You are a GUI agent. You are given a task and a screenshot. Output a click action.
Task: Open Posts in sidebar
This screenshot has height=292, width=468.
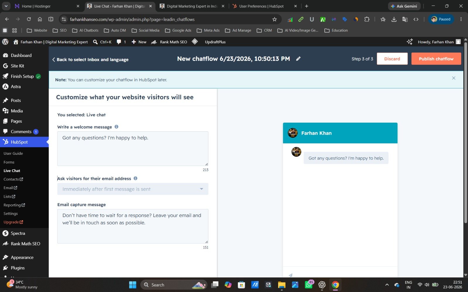(24, 100)
